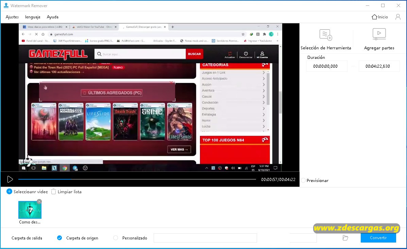Click Paint the Town Red link

tap(71, 67)
